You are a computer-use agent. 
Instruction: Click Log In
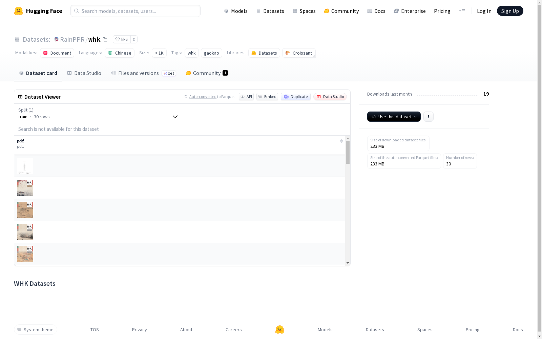point(484,11)
